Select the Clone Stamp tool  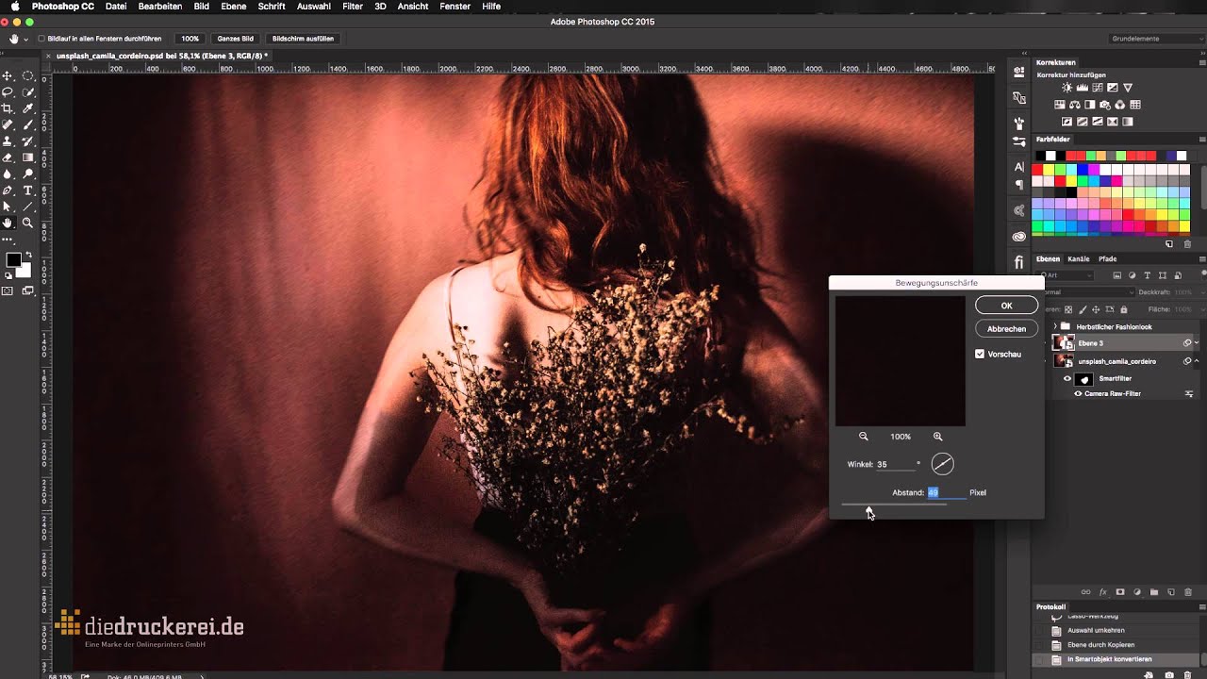8,141
